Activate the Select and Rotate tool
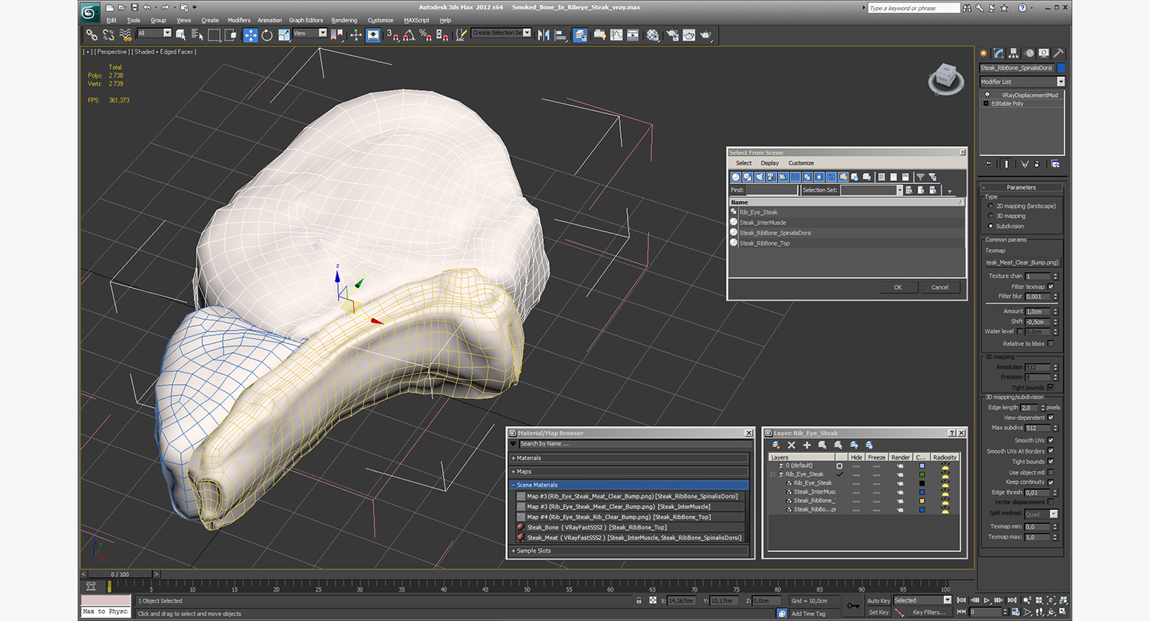1150x621 pixels. tap(267, 35)
